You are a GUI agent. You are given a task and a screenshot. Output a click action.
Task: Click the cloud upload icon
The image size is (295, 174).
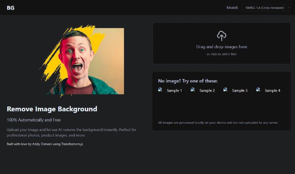(222, 36)
